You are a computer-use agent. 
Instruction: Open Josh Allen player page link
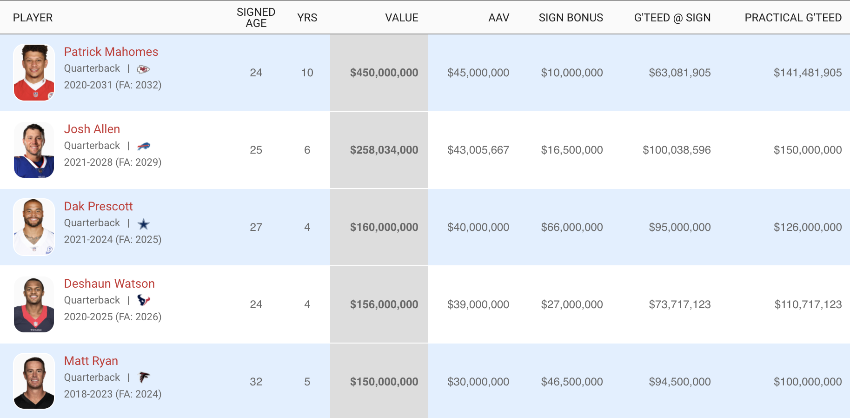[92, 129]
